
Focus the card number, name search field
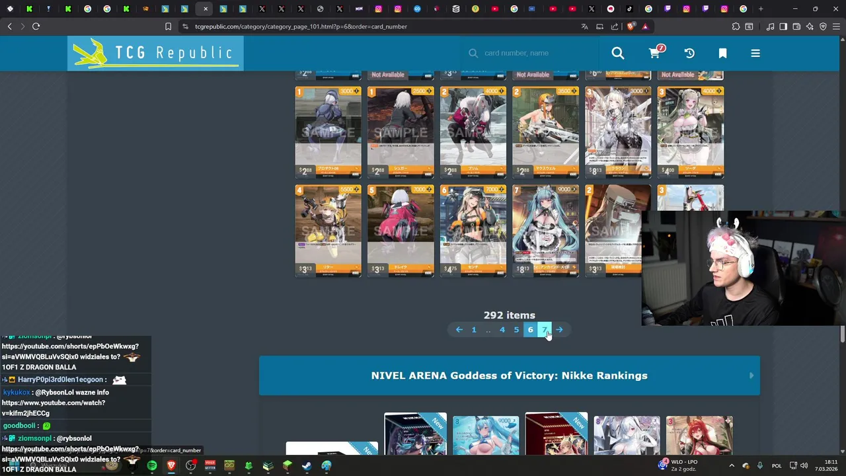coord(529,53)
